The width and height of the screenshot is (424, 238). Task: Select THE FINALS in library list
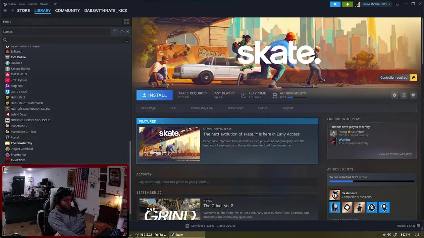click(x=19, y=74)
